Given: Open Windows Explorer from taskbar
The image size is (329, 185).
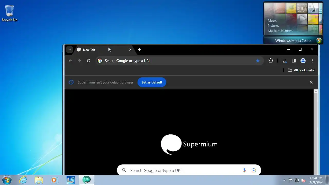Looking at the screenshot, I should [39, 180].
